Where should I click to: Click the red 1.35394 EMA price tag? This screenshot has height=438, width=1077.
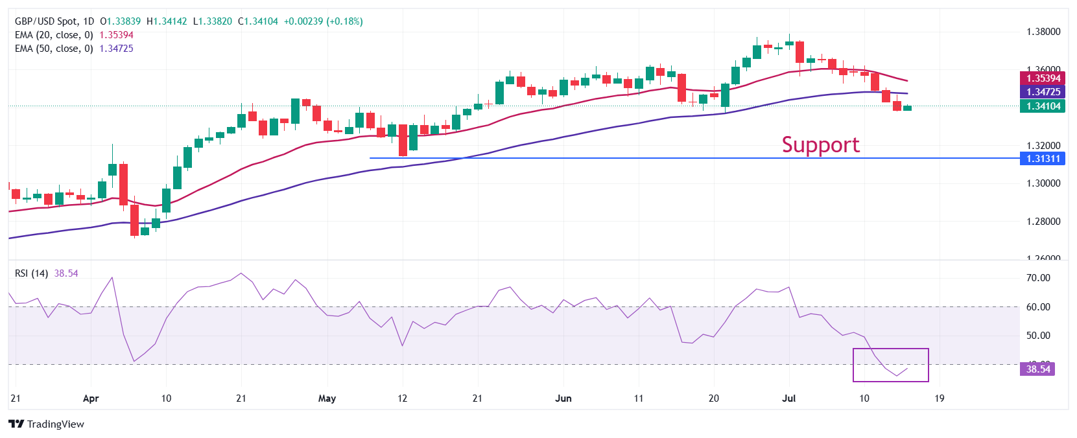click(x=1042, y=78)
